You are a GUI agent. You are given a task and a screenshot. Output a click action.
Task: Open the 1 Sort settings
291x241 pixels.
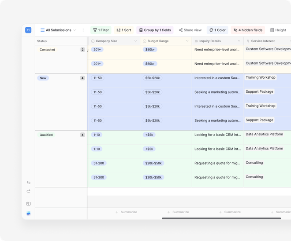point(124,30)
